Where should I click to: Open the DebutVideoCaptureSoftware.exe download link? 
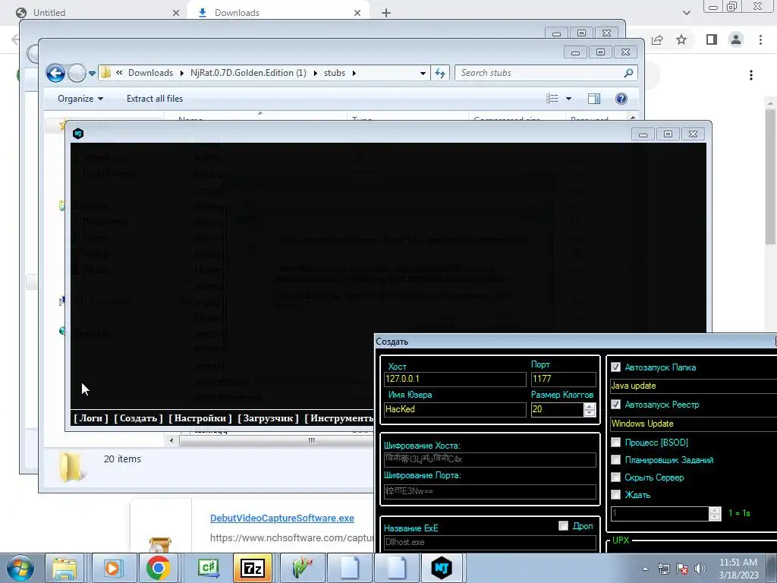tap(282, 518)
